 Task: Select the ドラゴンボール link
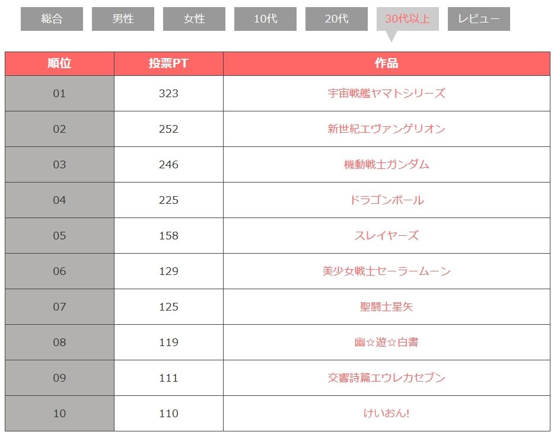[x=386, y=200]
